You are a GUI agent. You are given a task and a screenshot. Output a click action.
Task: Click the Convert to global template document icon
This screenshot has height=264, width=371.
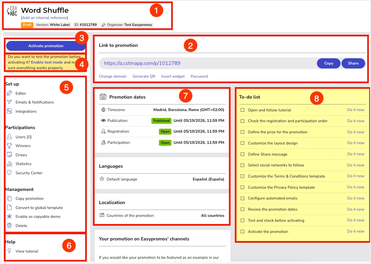9,207
